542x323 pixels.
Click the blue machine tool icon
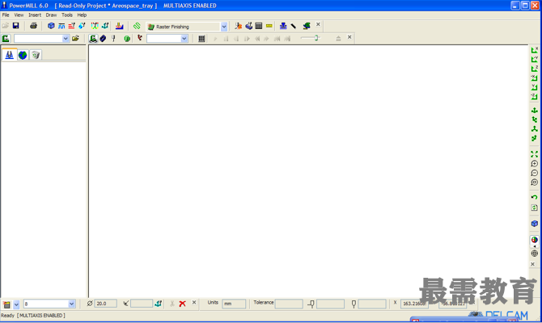click(x=283, y=26)
